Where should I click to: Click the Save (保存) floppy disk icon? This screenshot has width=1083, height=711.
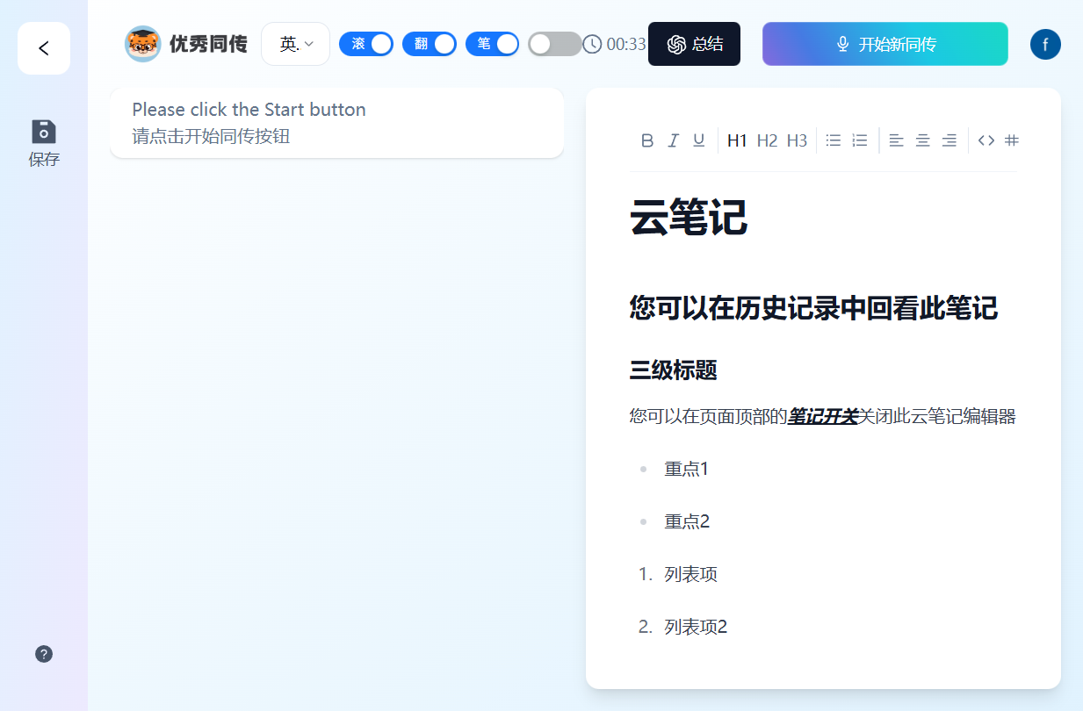44,132
